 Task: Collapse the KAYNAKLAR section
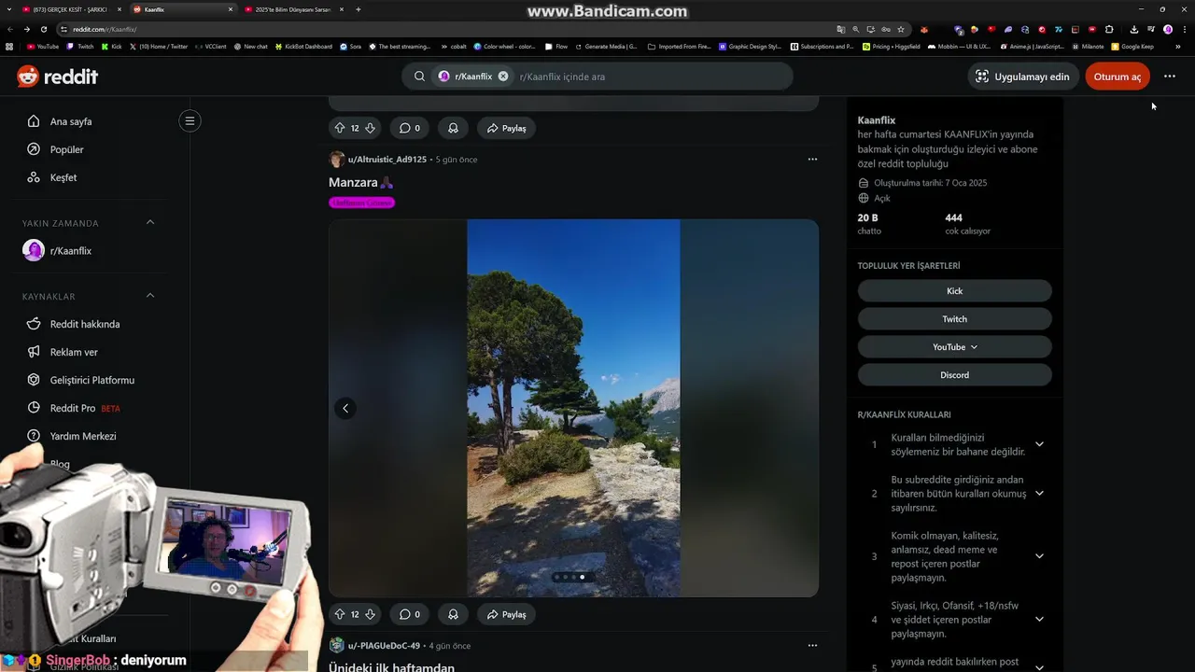pos(150,296)
